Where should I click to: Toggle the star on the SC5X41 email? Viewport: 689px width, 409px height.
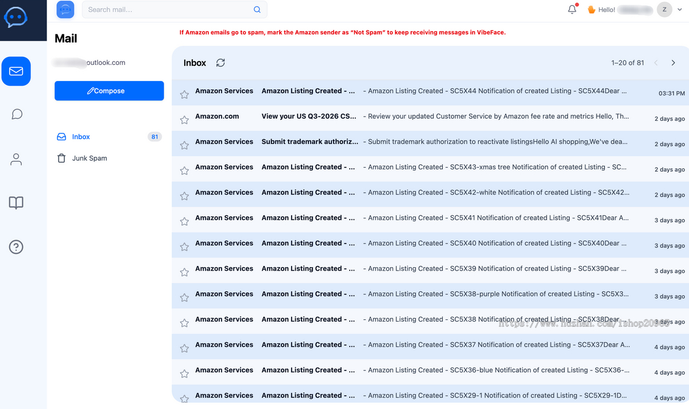pyautogui.click(x=184, y=221)
